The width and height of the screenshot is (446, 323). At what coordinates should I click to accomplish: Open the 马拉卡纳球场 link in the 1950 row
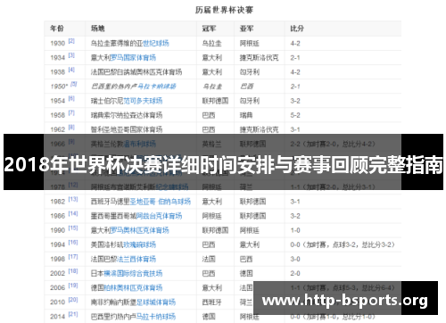pos(156,87)
